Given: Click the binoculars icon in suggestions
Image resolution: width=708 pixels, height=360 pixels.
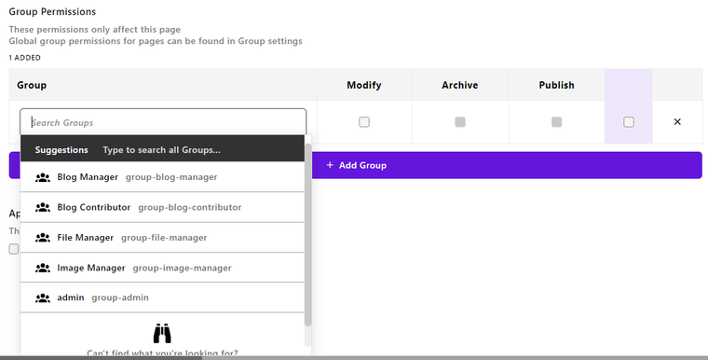Looking at the screenshot, I should pos(162,334).
